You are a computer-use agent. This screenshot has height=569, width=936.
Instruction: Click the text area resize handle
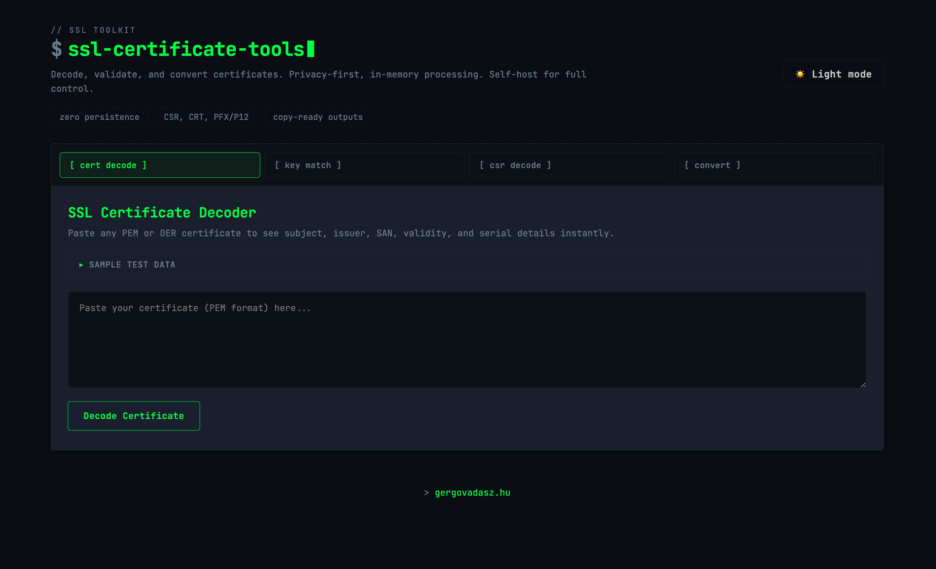[x=863, y=385]
